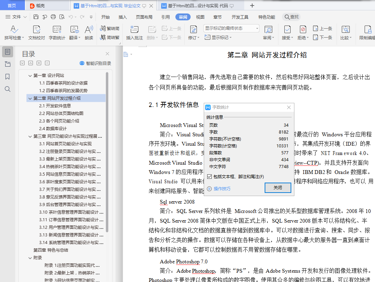375x282 pixels.
Task: Click the collapse-all minus icon in TOC
Action: click(x=47, y=63)
